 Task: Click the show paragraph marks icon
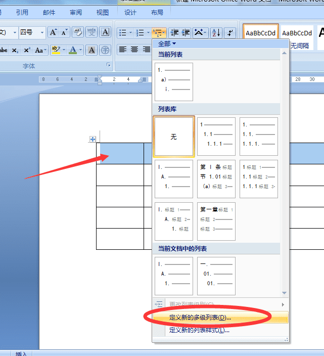(230, 33)
